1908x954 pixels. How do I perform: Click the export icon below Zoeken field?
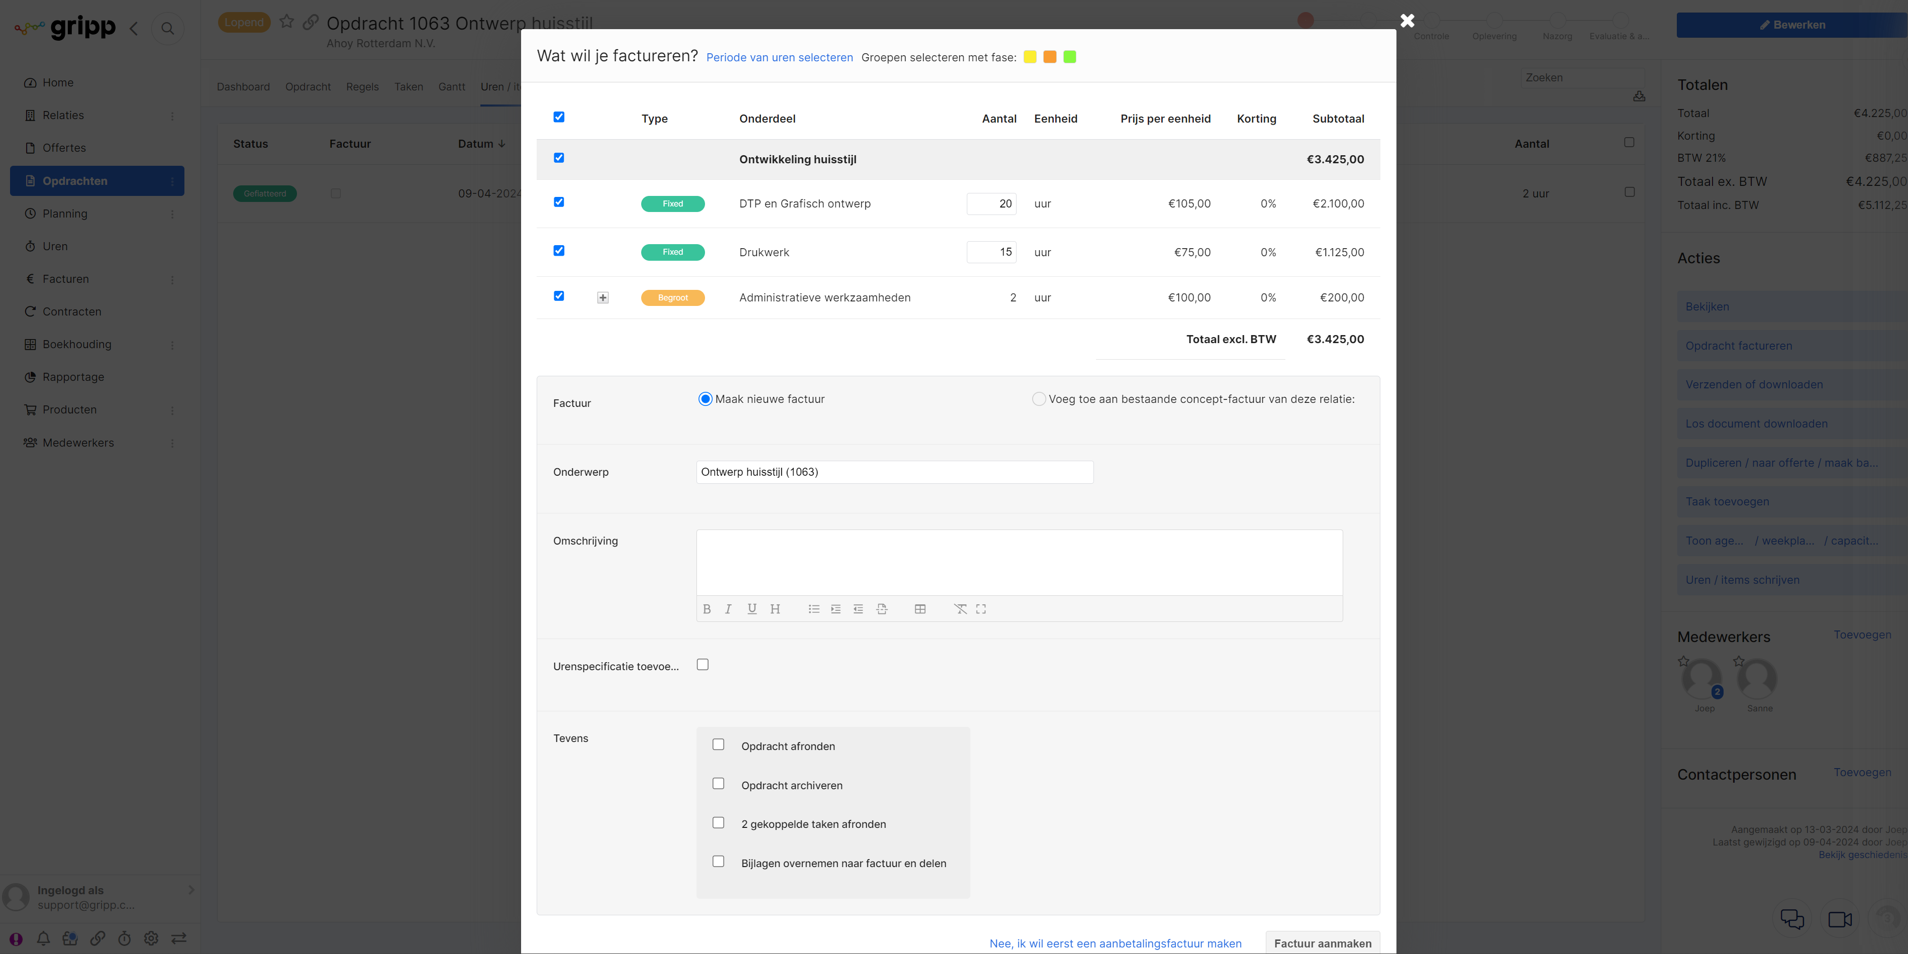[1639, 96]
